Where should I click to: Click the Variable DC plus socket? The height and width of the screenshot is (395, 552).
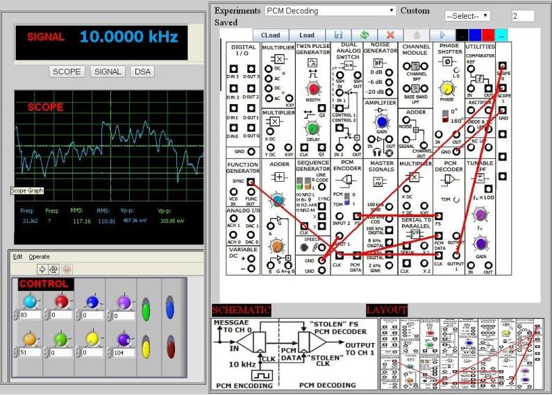(251, 258)
